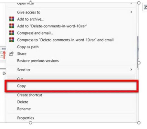Click WinRAR icon beside Compress to rar and email

11,40
